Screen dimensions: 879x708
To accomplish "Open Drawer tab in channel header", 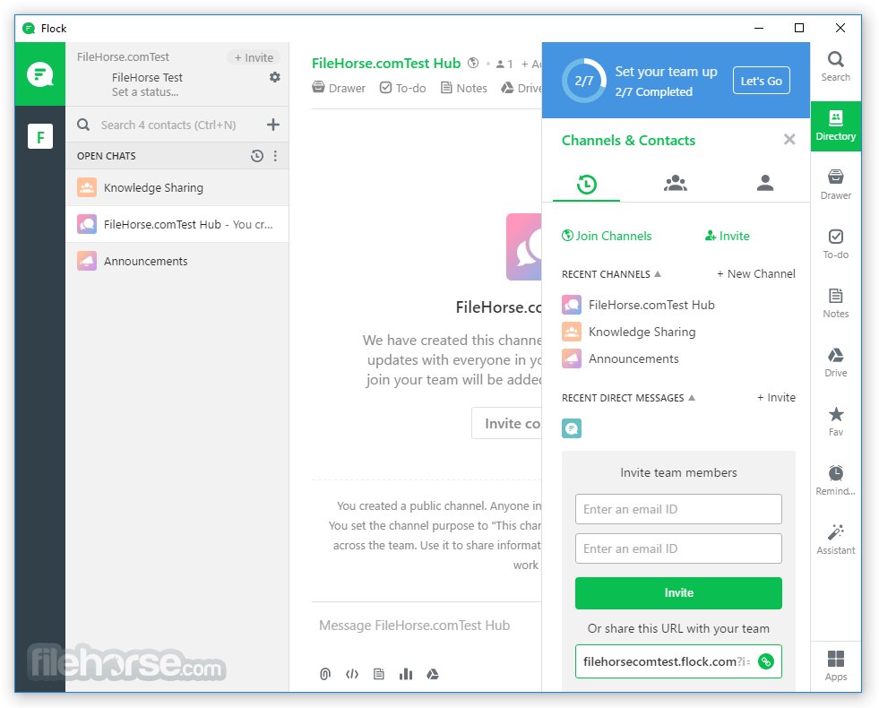I will coord(339,88).
